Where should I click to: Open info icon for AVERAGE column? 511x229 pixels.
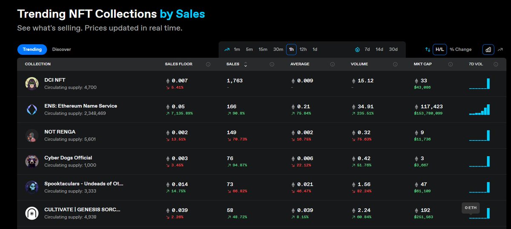coord(333,65)
